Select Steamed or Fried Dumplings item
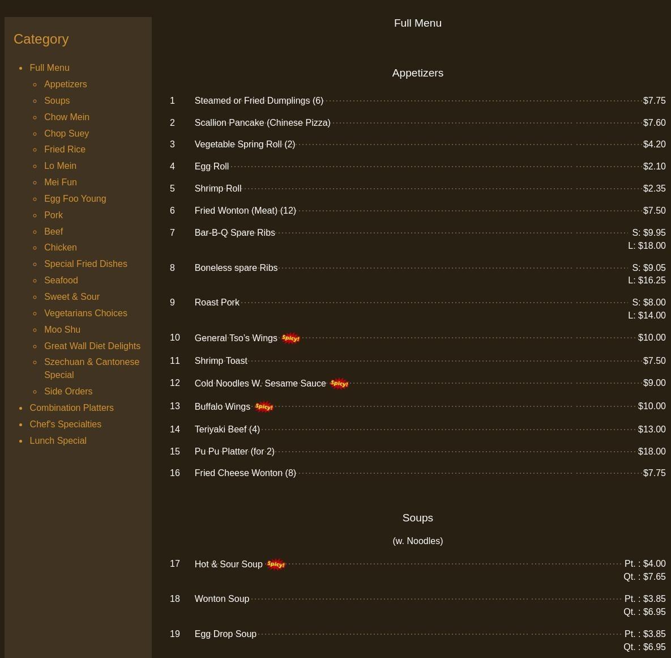The image size is (671, 658). click(258, 100)
